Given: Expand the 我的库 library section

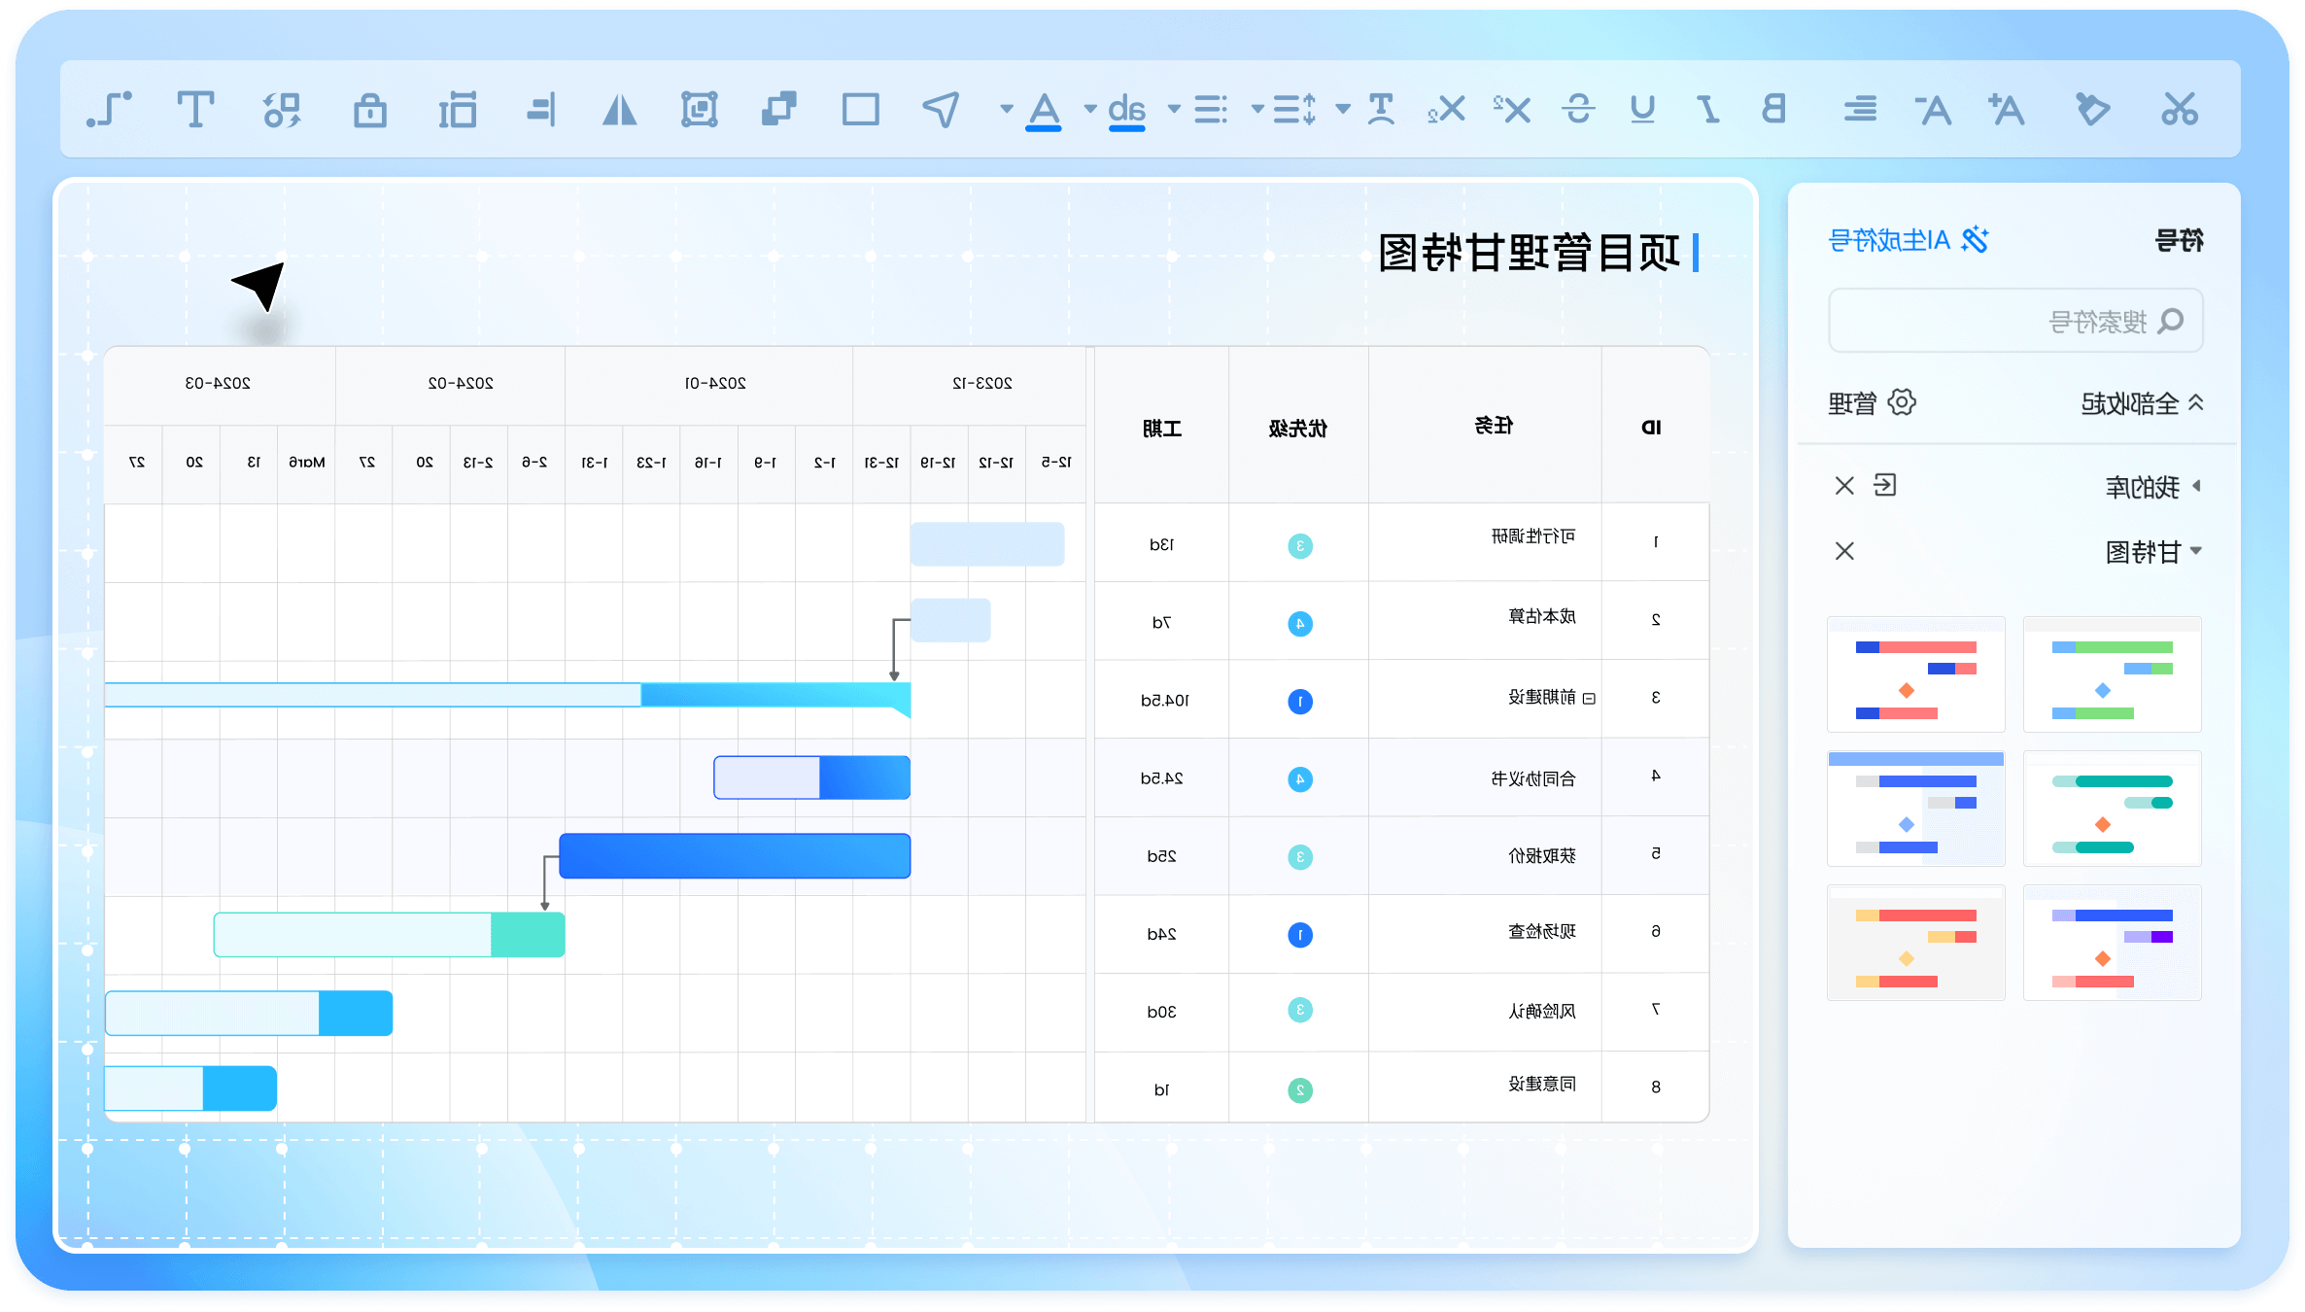Looking at the screenshot, I should (2196, 485).
